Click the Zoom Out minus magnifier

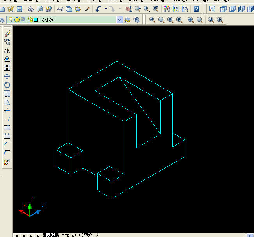point(200,20)
